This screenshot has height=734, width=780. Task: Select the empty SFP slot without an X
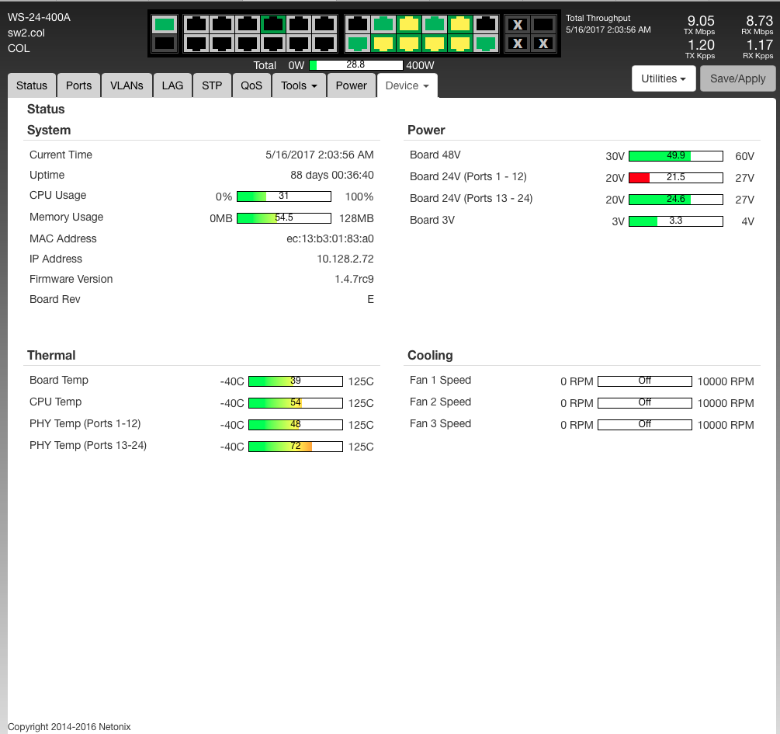coord(543,24)
